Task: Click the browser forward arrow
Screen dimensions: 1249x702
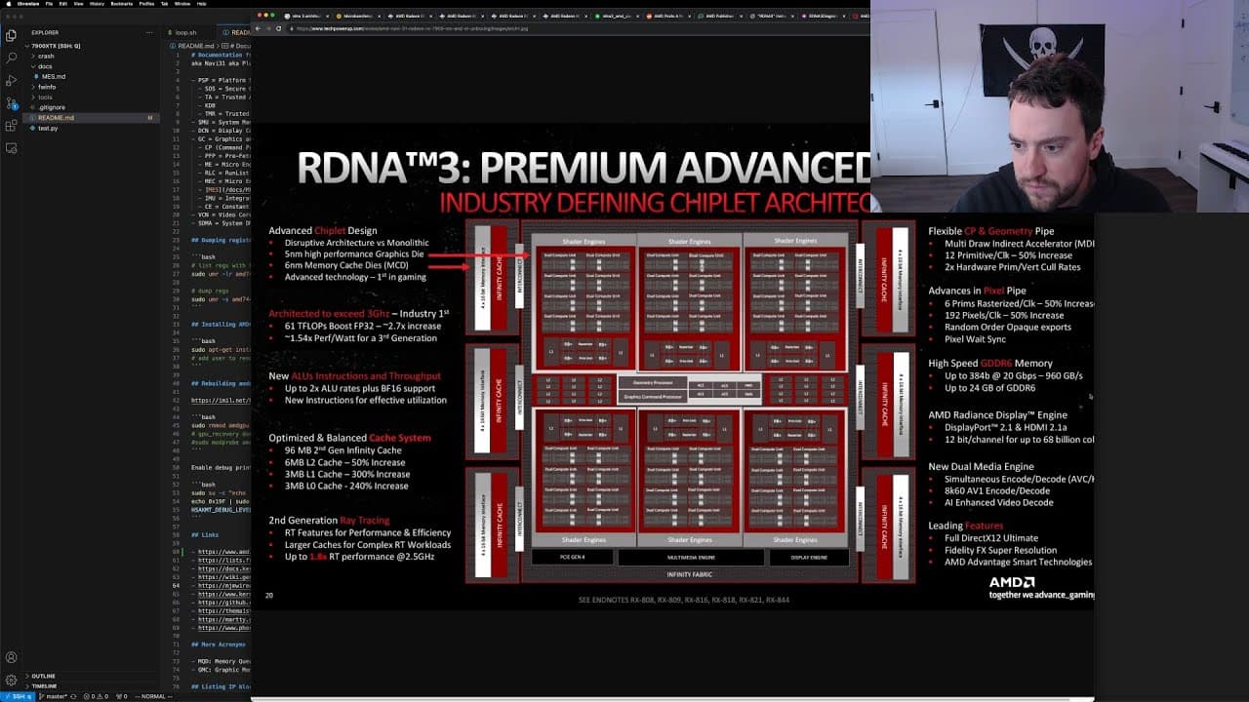Action: point(269,28)
